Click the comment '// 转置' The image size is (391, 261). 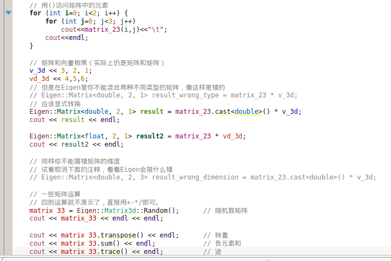coord(215,235)
